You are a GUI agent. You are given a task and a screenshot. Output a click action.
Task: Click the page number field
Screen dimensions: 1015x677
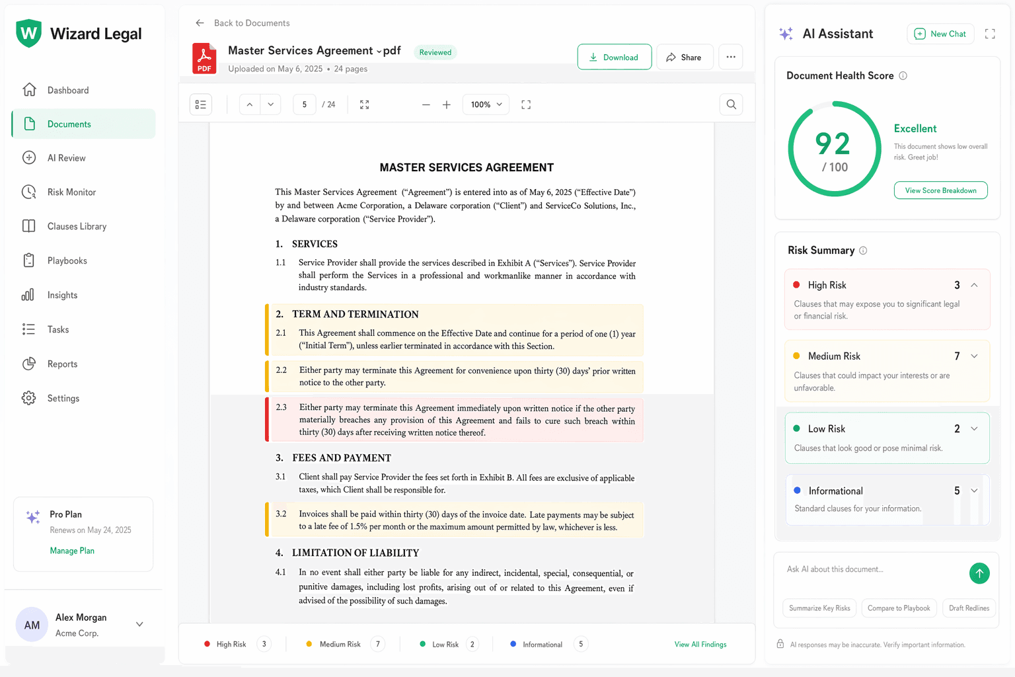305,104
